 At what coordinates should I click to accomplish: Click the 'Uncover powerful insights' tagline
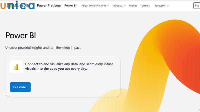[43, 48]
